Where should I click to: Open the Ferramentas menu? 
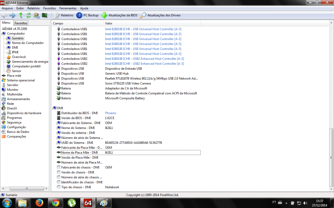(68, 8)
